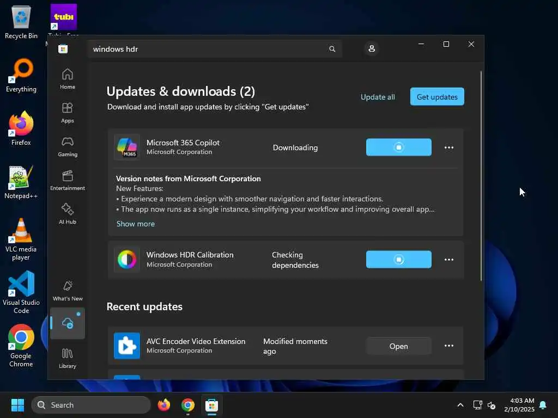Select the Visual Studio Code desktop shortcut
Viewport: 558px width, 418px height.
[x=21, y=292]
